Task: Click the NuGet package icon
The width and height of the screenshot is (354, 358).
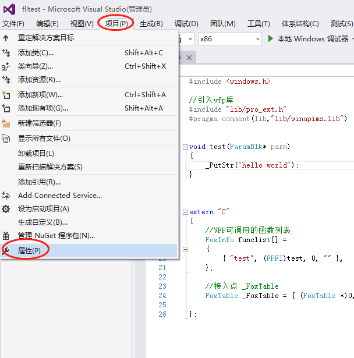Action: coord(6,236)
